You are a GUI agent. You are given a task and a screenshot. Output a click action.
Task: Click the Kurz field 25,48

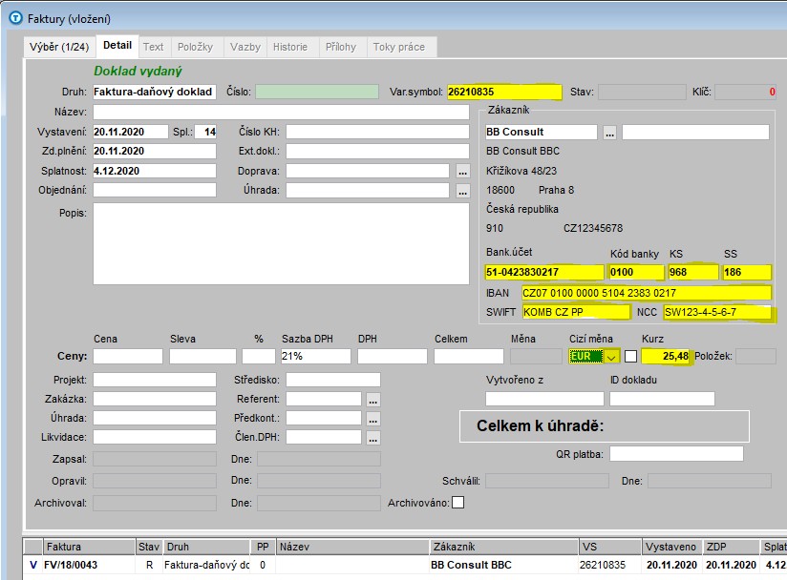[x=666, y=356]
